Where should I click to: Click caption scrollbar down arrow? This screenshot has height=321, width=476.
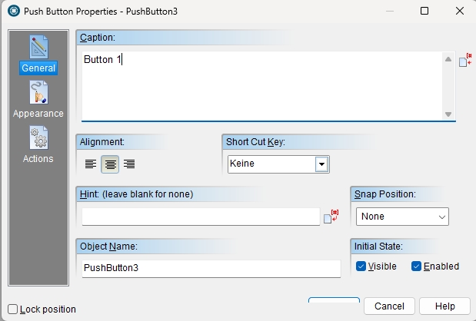[448, 114]
